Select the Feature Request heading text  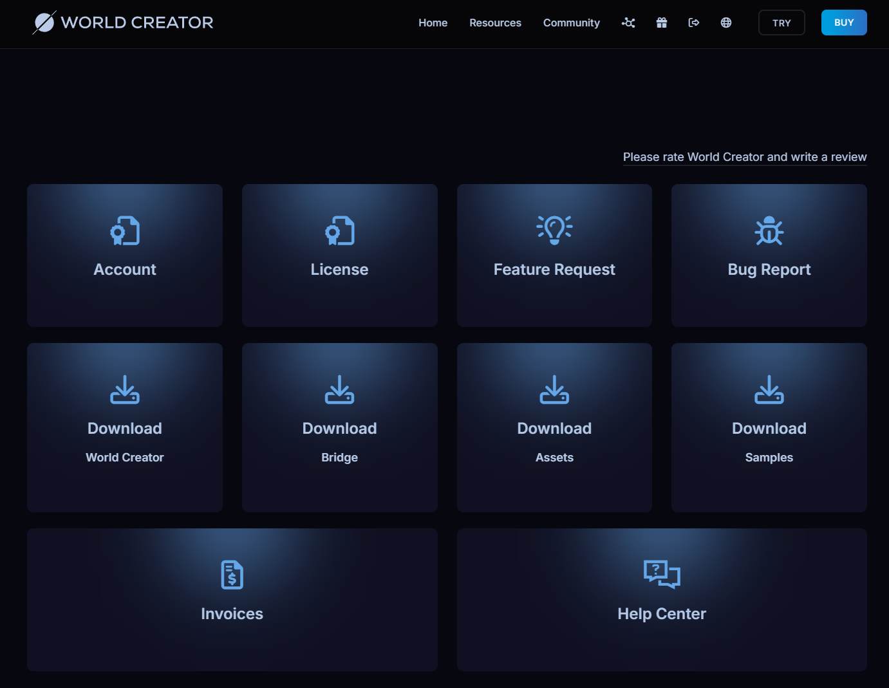[554, 270]
